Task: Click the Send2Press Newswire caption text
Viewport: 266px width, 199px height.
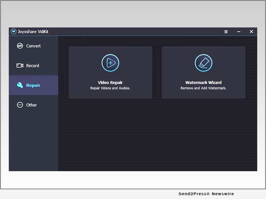Action: coord(206,194)
